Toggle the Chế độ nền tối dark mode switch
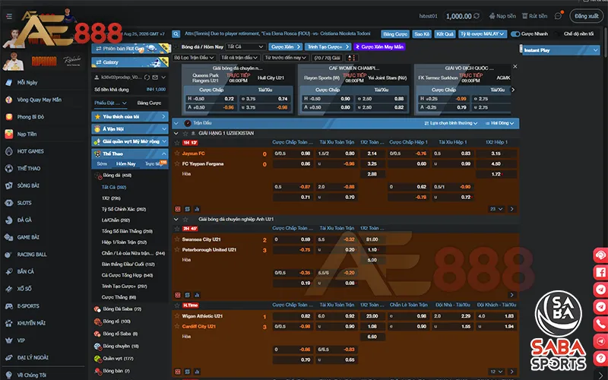Viewport: 608px width, 380px height. [559, 34]
